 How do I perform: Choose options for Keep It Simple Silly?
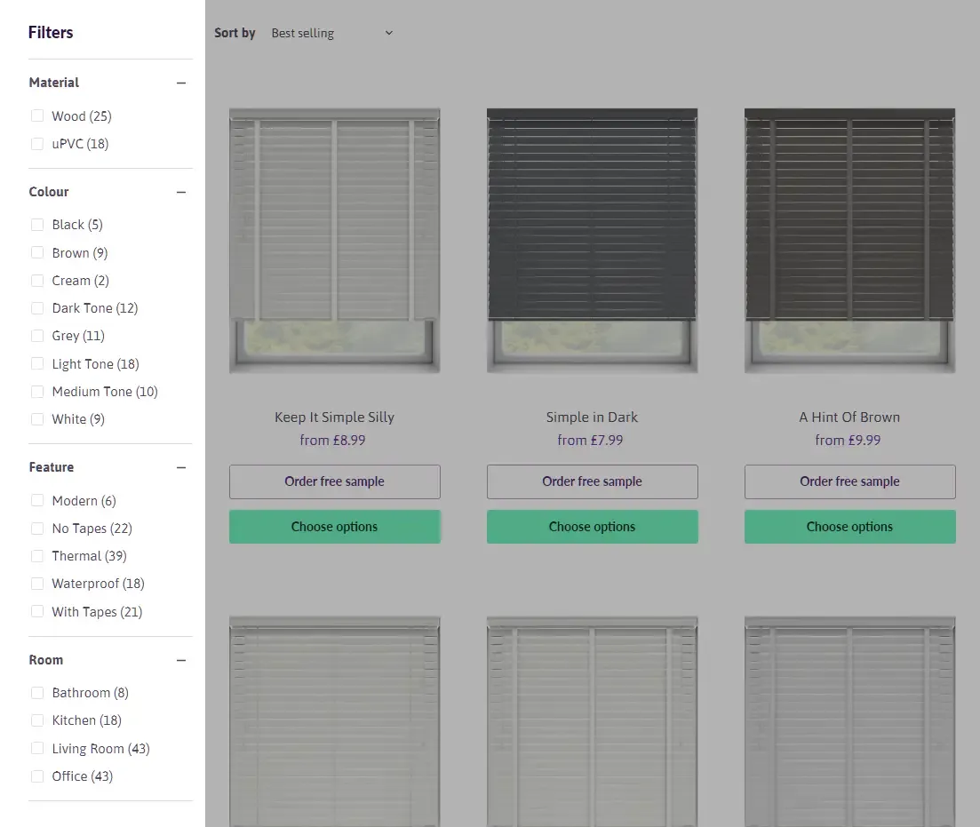pyautogui.click(x=334, y=527)
